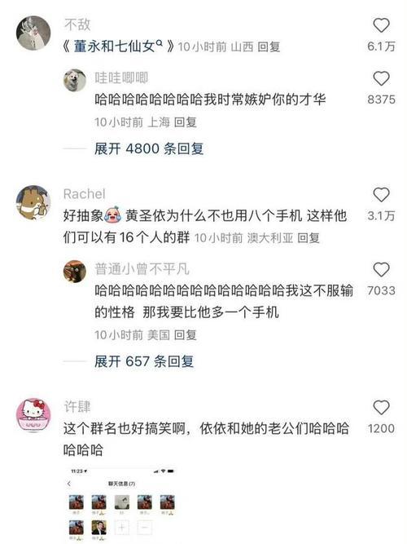This screenshot has height=544, width=407.
Task: Open the username Rachel
Action: [x=84, y=194]
